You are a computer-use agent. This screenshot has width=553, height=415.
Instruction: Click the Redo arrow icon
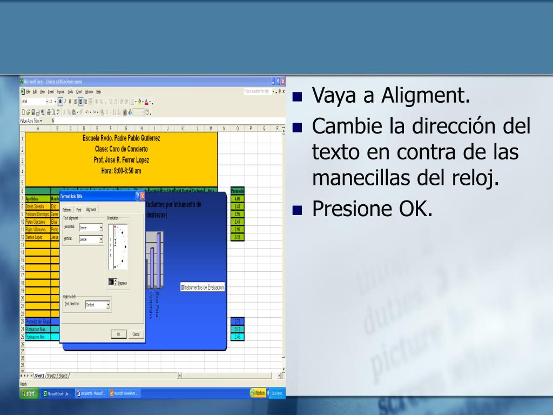coord(94,112)
